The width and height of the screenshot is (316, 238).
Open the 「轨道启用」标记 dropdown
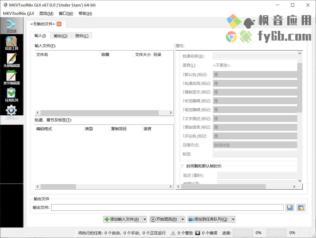pos(255,83)
